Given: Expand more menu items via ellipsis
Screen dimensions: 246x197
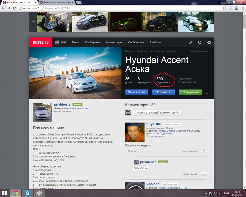Looking at the screenshot, I should click(x=169, y=43).
